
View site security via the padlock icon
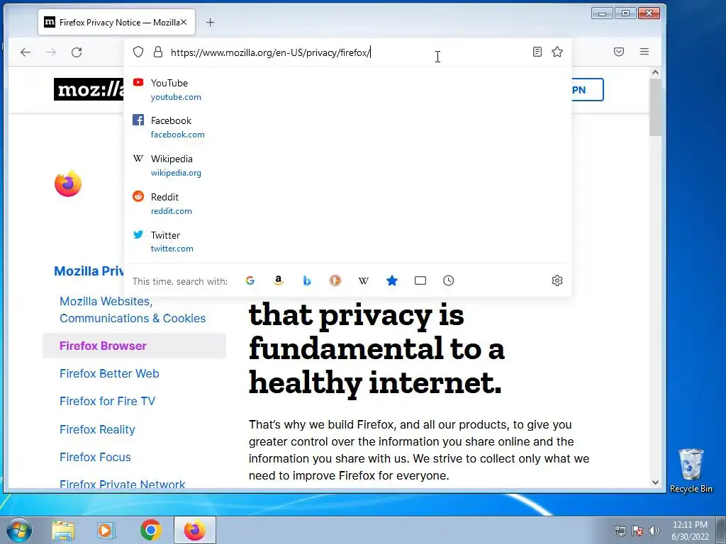point(158,52)
